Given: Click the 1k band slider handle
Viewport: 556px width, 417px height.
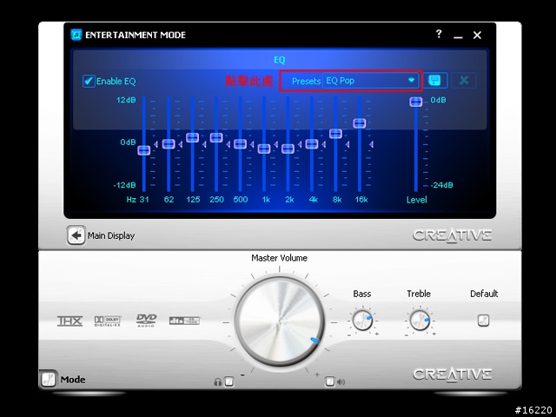Looking at the screenshot, I should [x=264, y=149].
